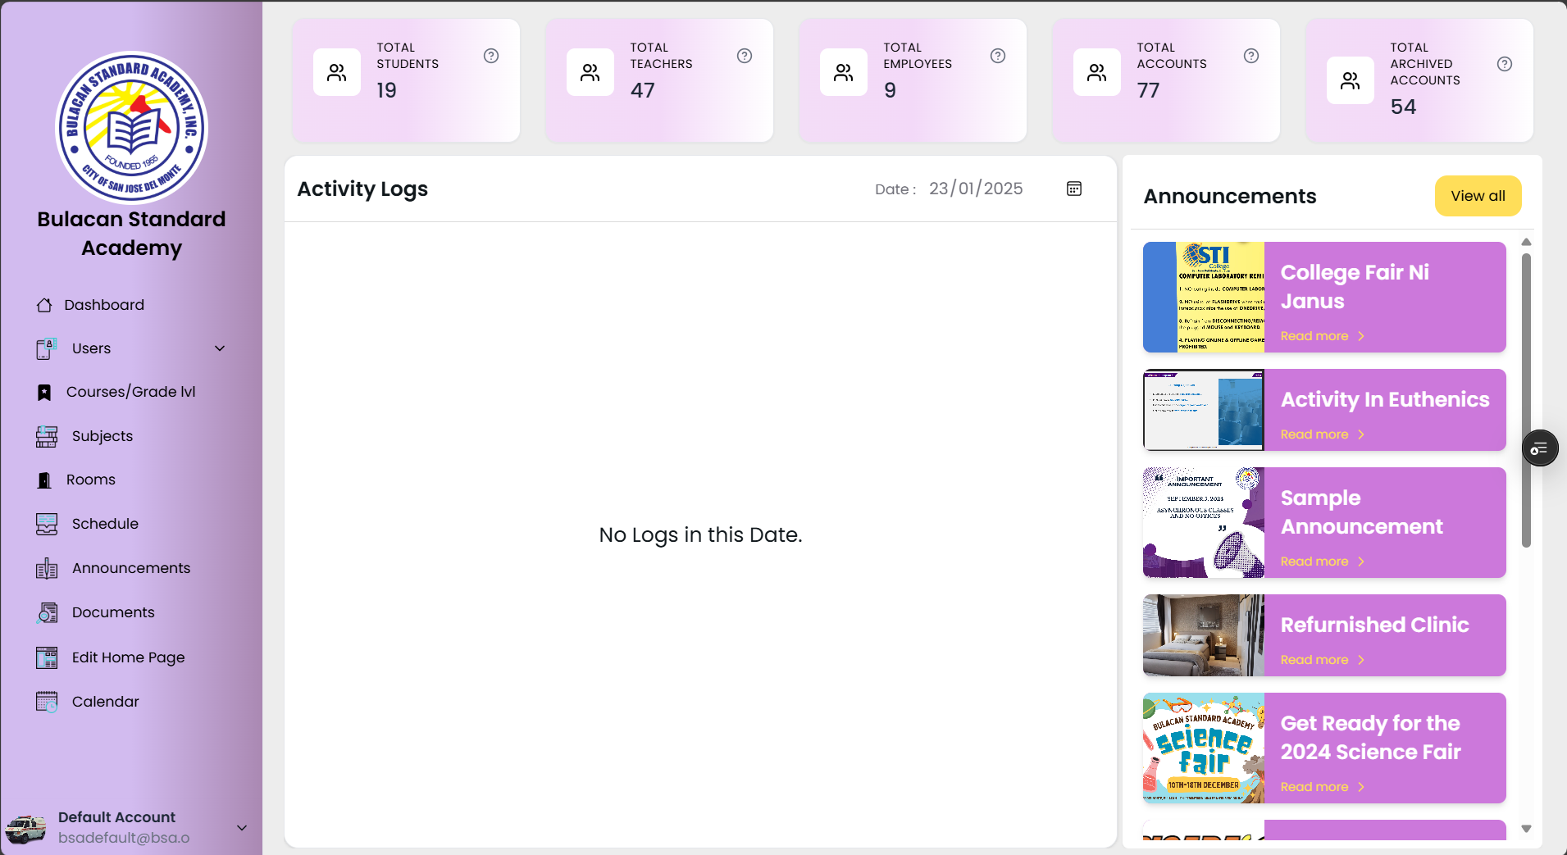Click the Default Account avatar image
Screen dimensions: 1567x855
[25, 828]
